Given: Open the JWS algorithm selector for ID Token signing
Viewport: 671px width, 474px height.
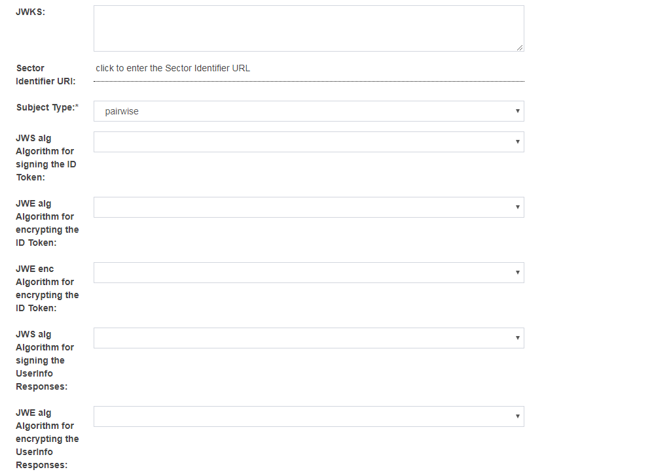Looking at the screenshot, I should pos(308,141).
